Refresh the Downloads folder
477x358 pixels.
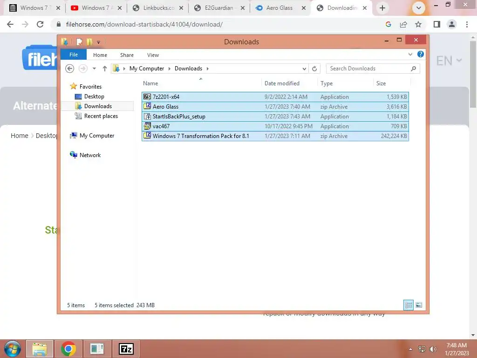coord(314,69)
